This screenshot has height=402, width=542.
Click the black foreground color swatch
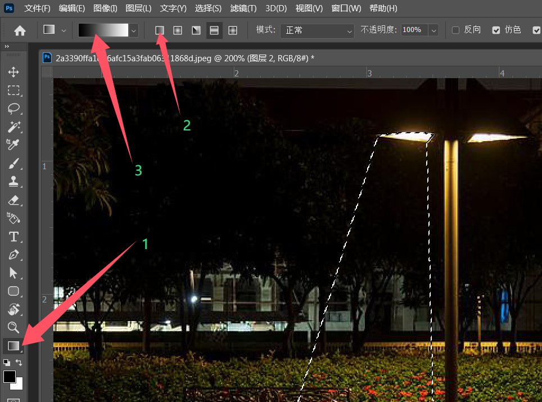point(10,377)
